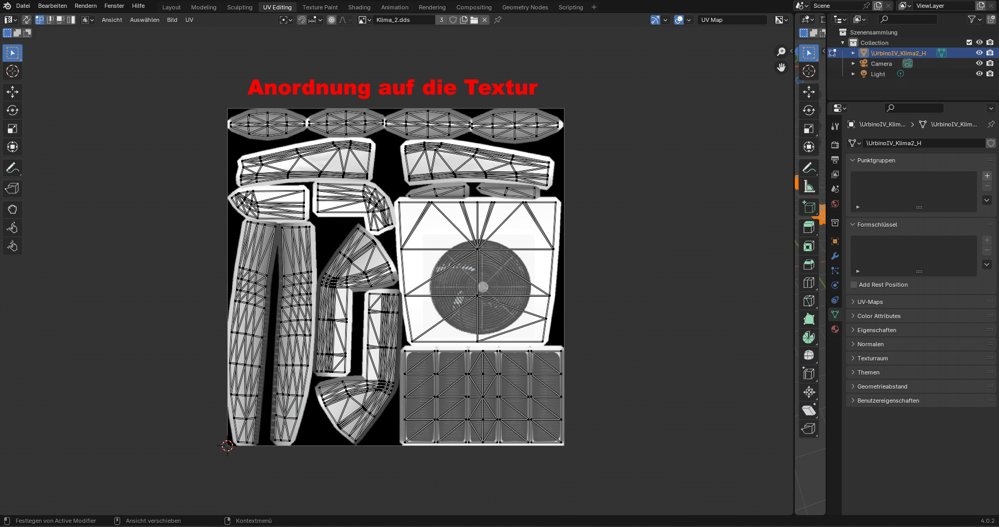Hide the Camera object in viewport

click(979, 64)
